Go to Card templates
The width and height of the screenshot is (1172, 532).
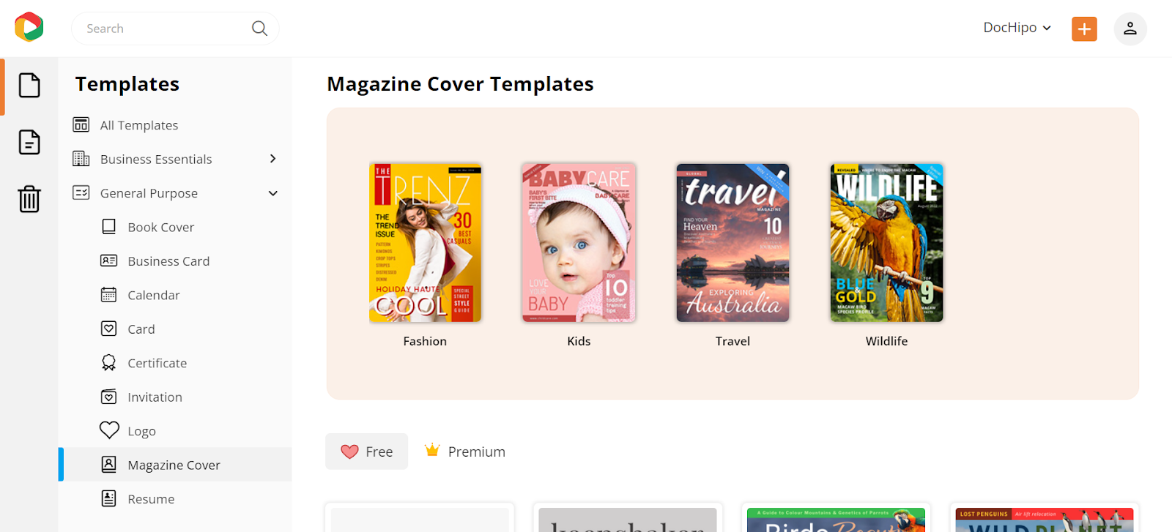click(141, 329)
